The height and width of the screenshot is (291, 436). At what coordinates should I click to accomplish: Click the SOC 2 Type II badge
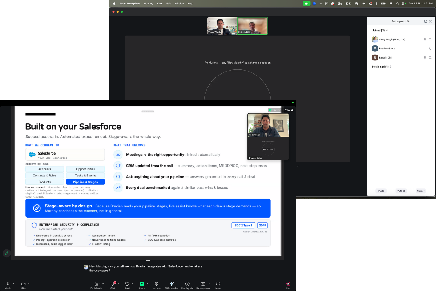point(243,225)
